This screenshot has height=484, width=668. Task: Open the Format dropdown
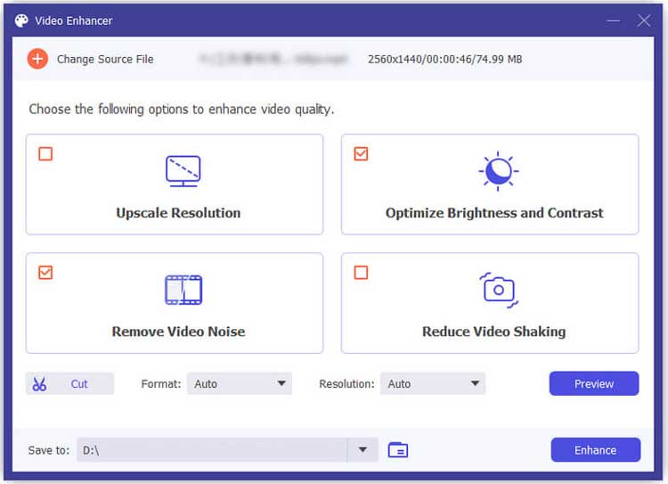coord(240,384)
